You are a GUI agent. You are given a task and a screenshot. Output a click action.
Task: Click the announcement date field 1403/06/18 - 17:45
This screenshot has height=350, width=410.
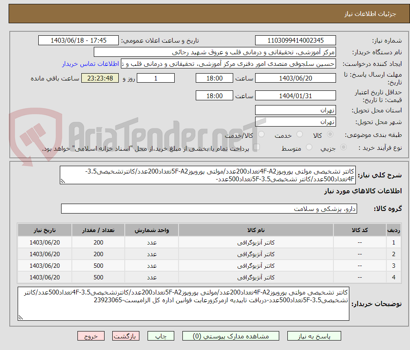[x=78, y=40]
